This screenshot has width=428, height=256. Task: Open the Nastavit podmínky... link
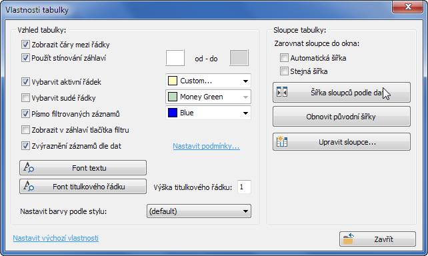(x=207, y=146)
